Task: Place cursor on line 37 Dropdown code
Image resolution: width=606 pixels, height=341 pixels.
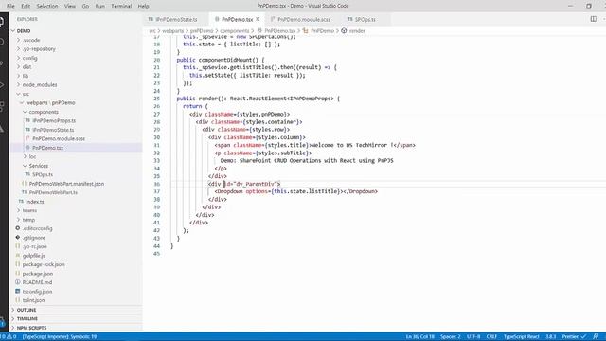Action: [295, 191]
